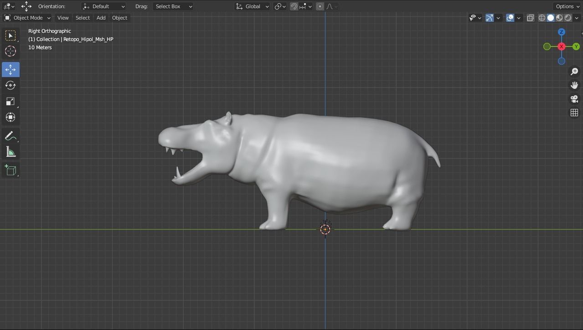Choose the Annotate pencil tool
The width and height of the screenshot is (583, 330).
(x=10, y=136)
